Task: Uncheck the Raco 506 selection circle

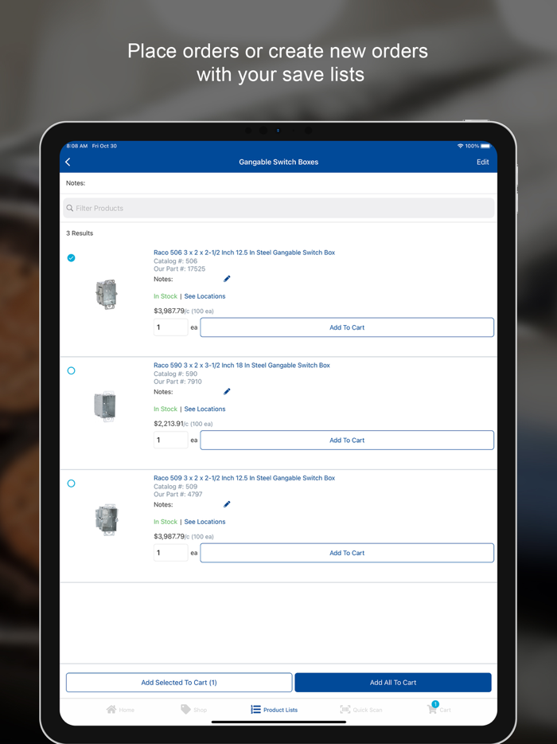Action: pos(71,258)
